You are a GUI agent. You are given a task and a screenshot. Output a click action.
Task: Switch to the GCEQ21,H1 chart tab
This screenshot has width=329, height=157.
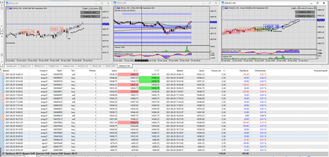[83, 66]
